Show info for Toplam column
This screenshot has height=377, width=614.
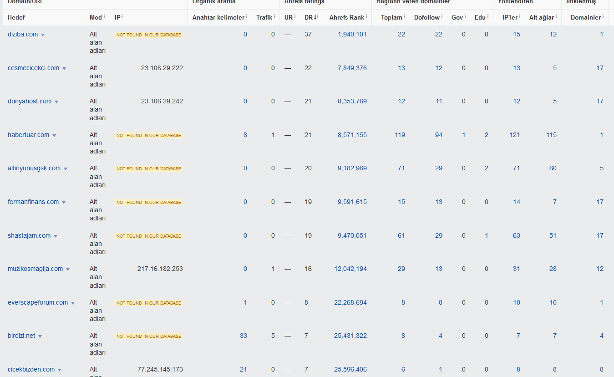tap(405, 16)
